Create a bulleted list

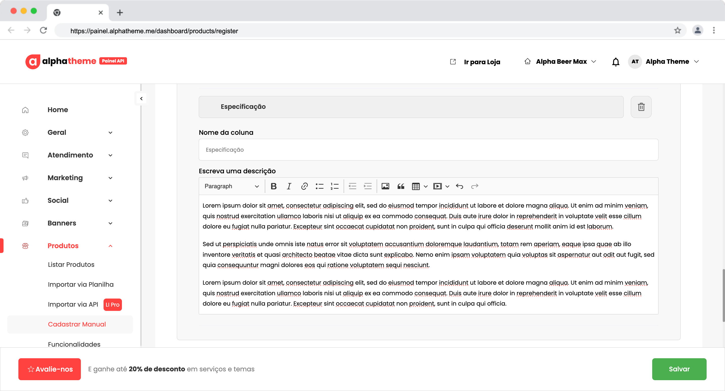(x=319, y=186)
